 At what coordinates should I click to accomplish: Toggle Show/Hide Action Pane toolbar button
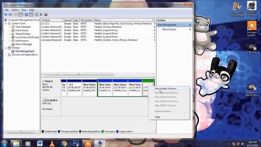tap(31, 15)
